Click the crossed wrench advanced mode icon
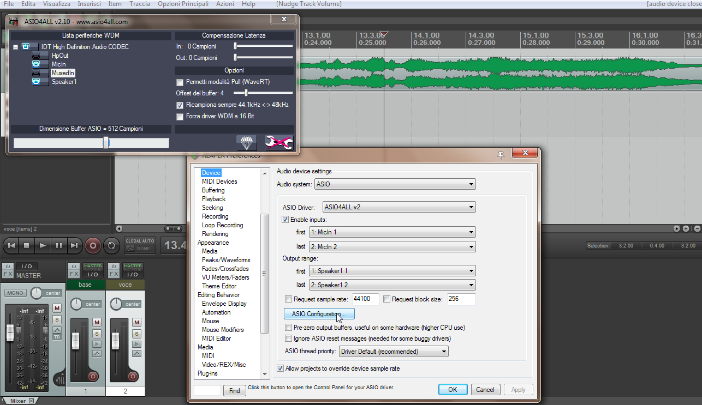 [278, 142]
